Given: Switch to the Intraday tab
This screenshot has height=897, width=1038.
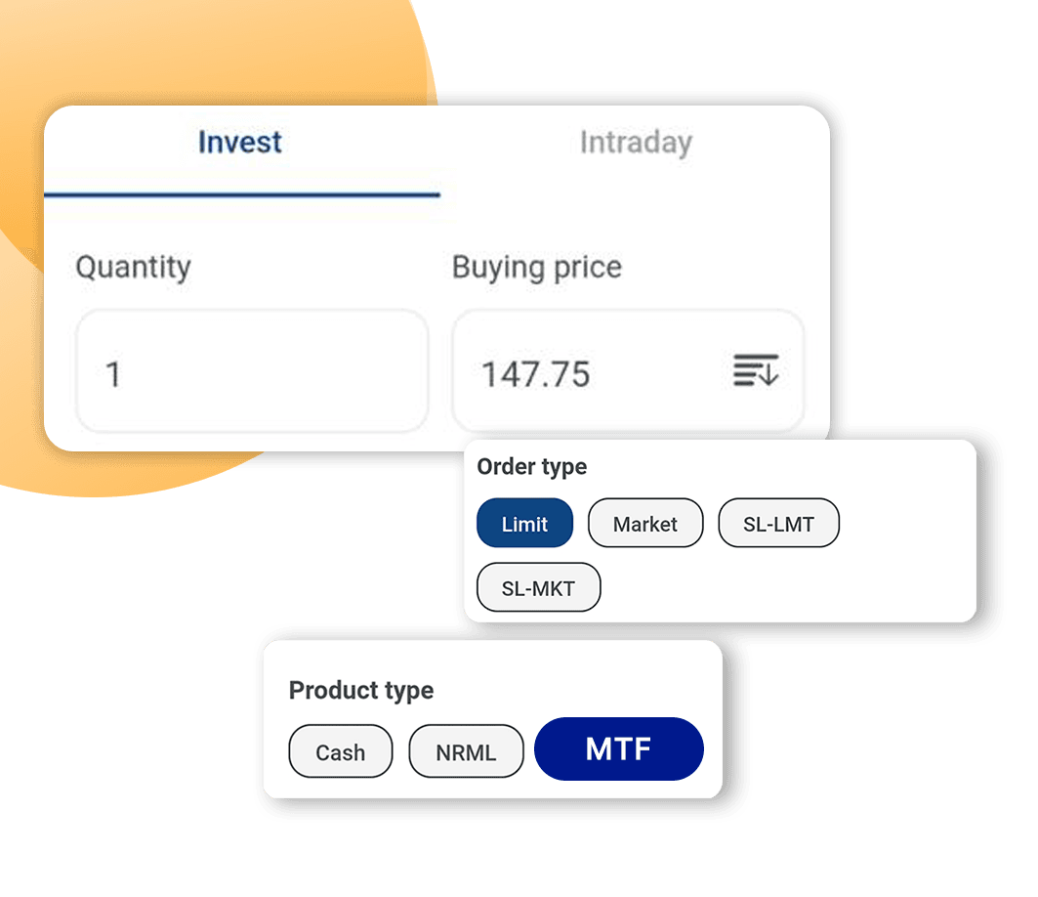Looking at the screenshot, I should [637, 143].
